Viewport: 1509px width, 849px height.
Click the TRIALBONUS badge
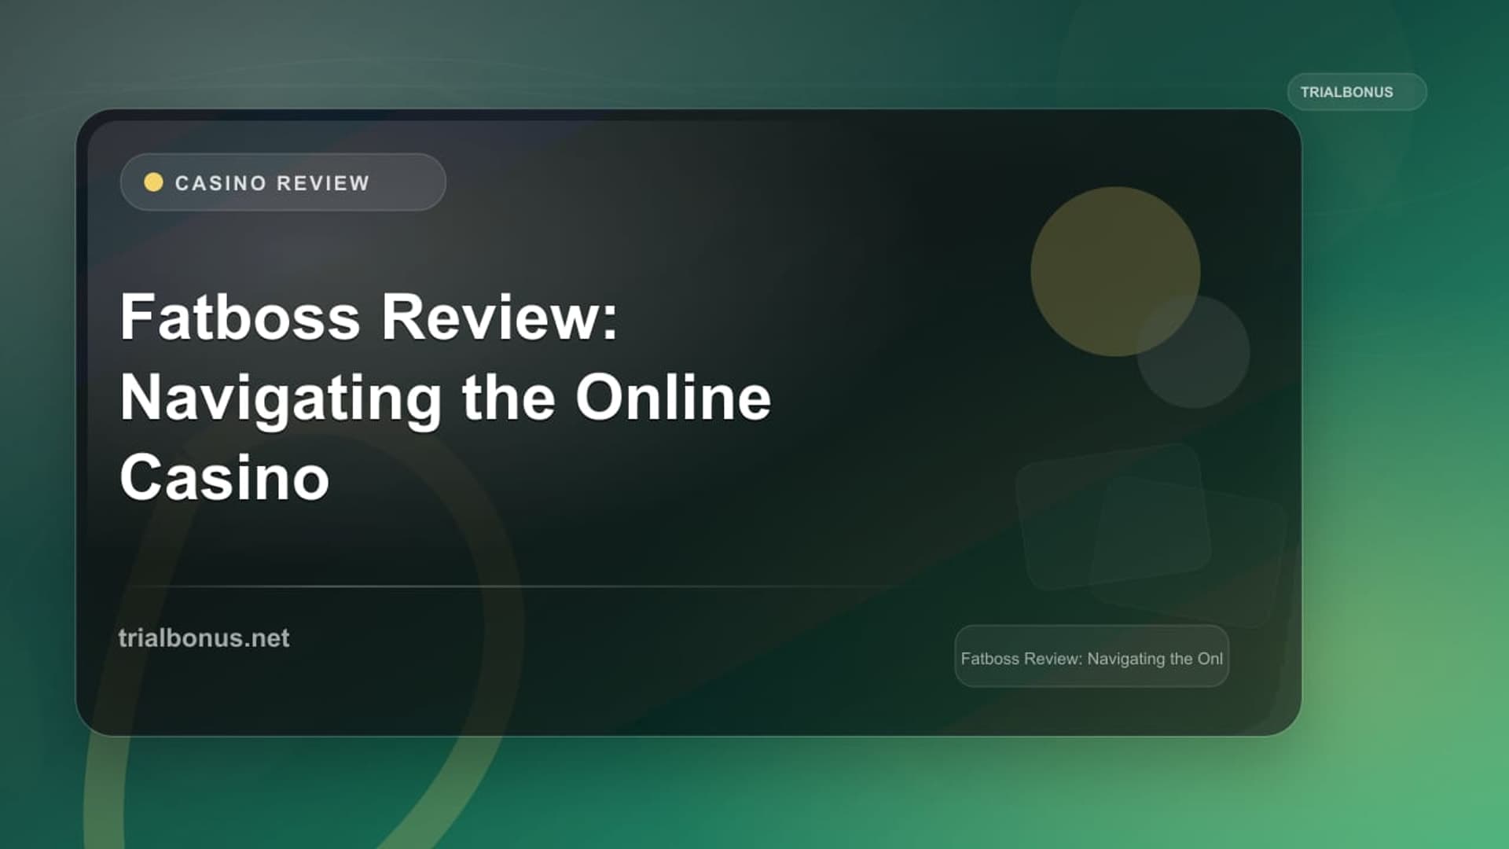point(1357,92)
